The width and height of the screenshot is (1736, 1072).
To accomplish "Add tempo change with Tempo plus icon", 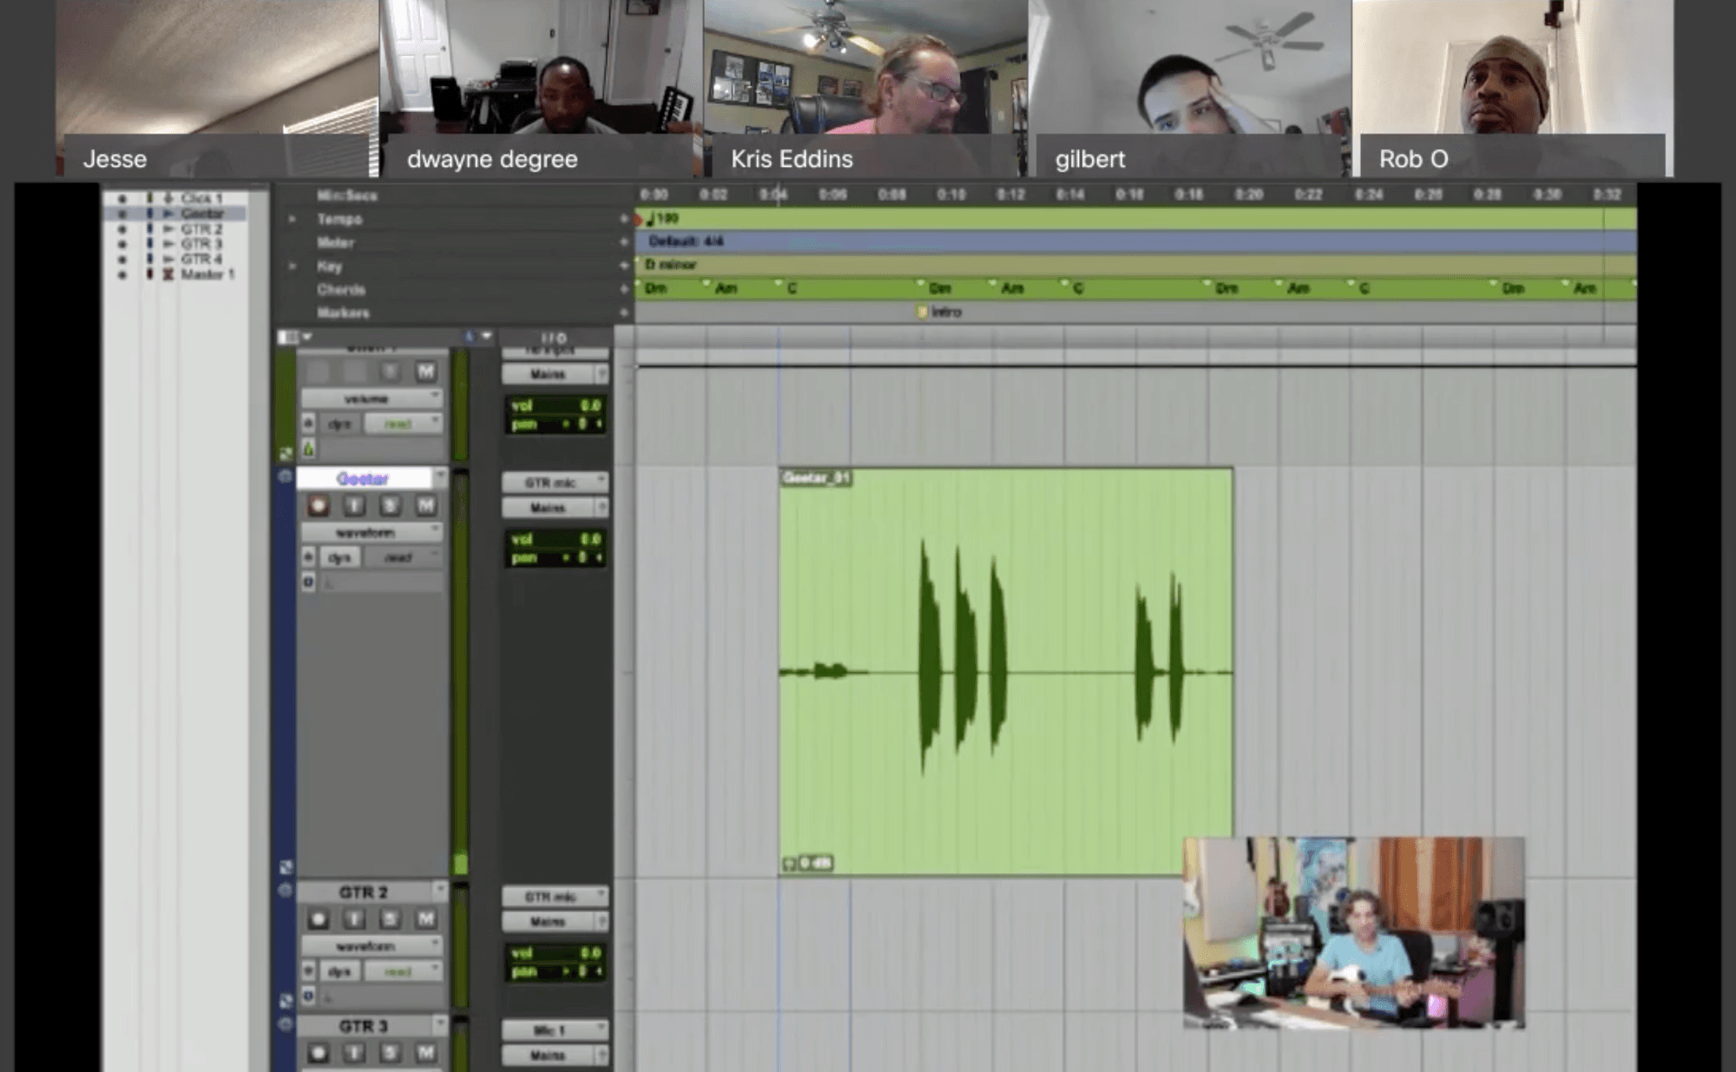I will tap(624, 219).
